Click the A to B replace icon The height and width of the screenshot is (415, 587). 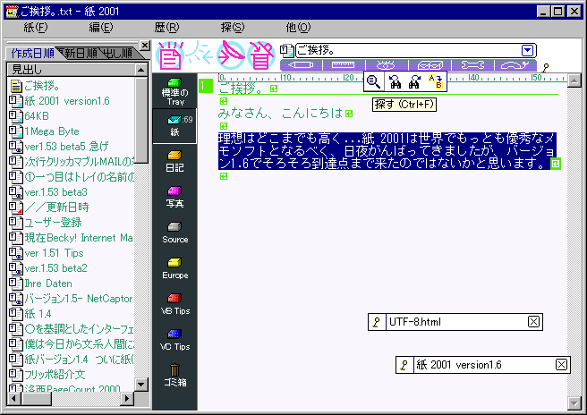tap(436, 81)
